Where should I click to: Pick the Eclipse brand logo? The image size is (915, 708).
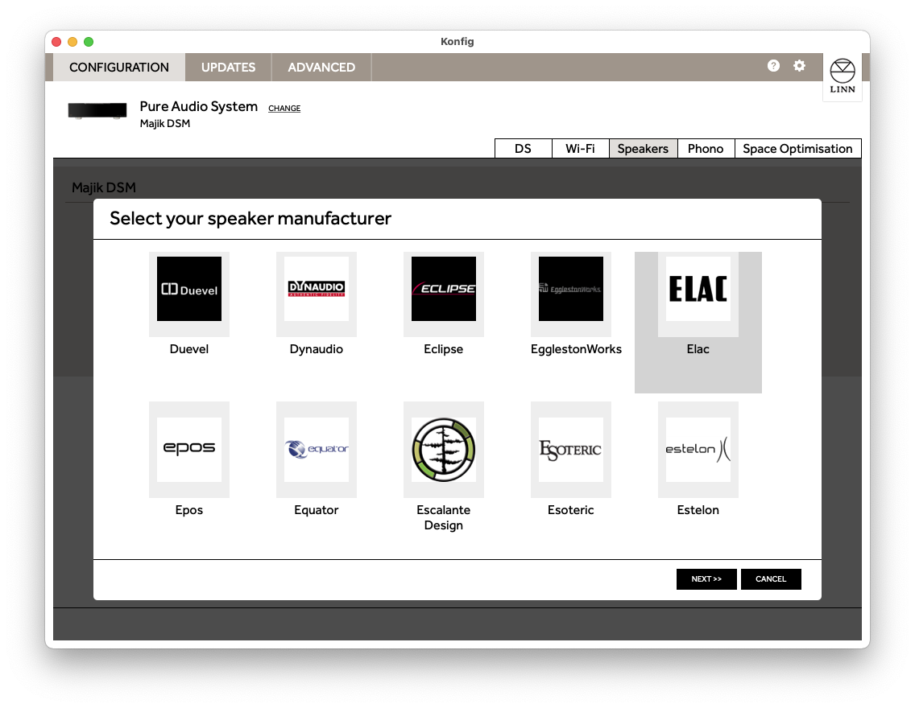[x=444, y=289]
